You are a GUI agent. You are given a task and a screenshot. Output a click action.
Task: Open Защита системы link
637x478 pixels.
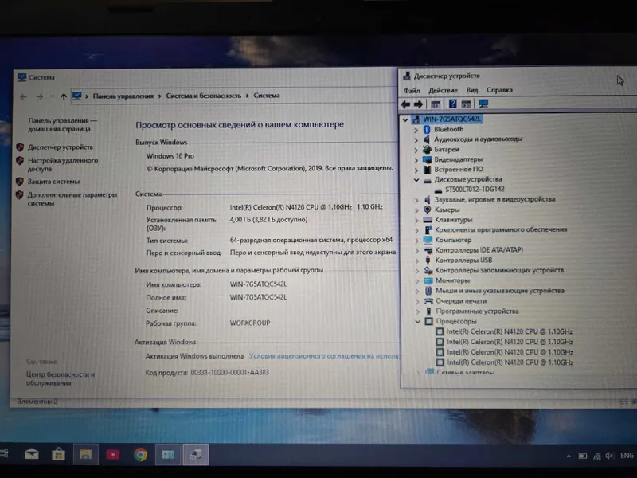coord(53,182)
